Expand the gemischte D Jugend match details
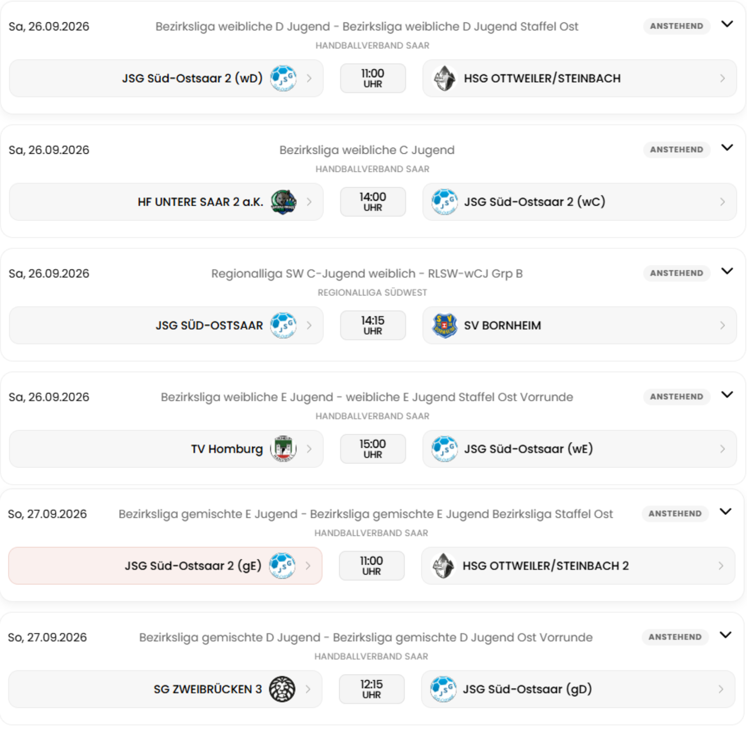 point(725,635)
